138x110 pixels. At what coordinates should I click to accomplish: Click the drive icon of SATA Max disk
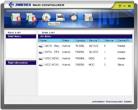click(x=42, y=46)
